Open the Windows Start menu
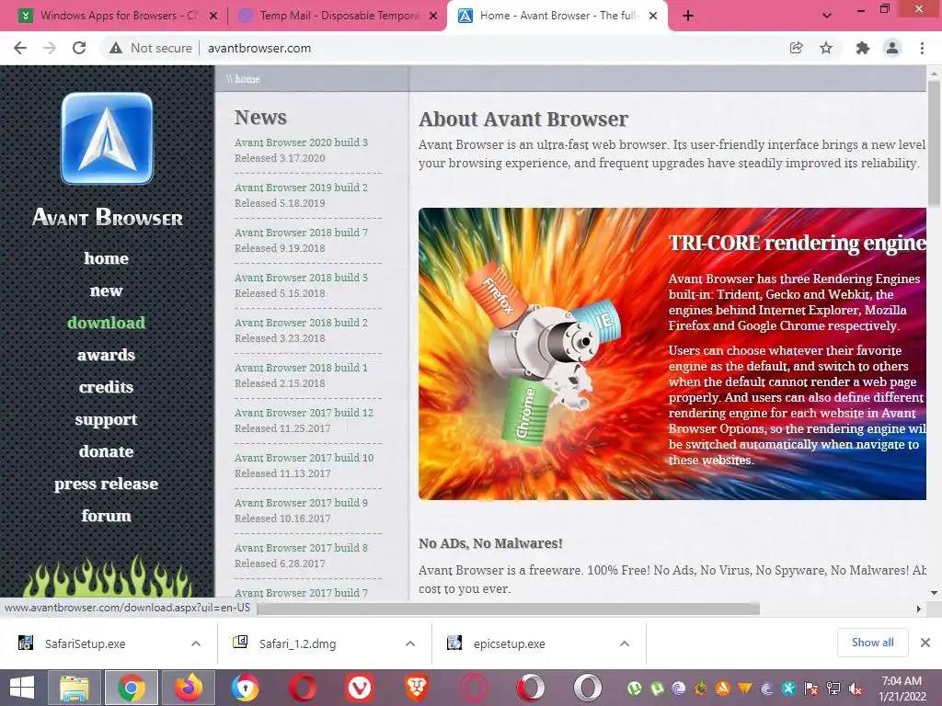The image size is (942, 706). tap(22, 688)
